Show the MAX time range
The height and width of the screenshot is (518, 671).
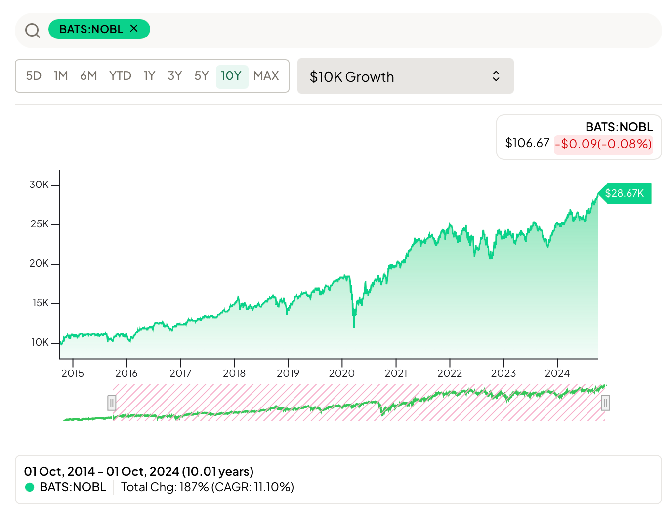[266, 76]
